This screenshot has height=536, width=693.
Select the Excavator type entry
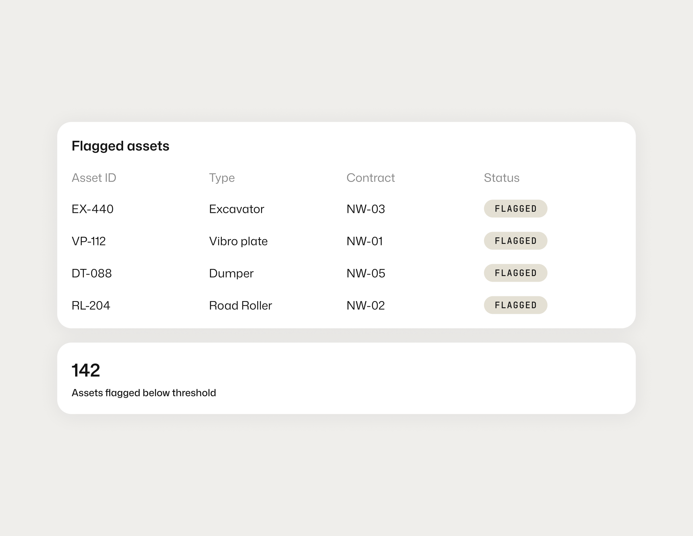236,208
